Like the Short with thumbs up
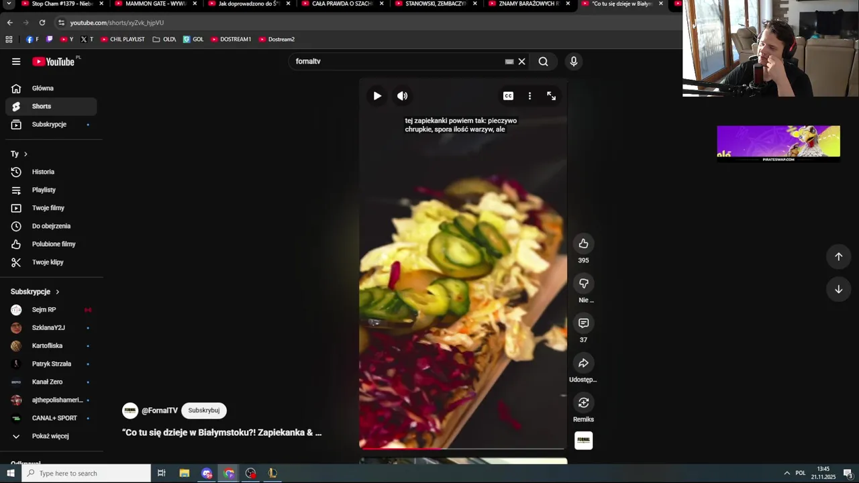The height and width of the screenshot is (483, 859). 583,244
